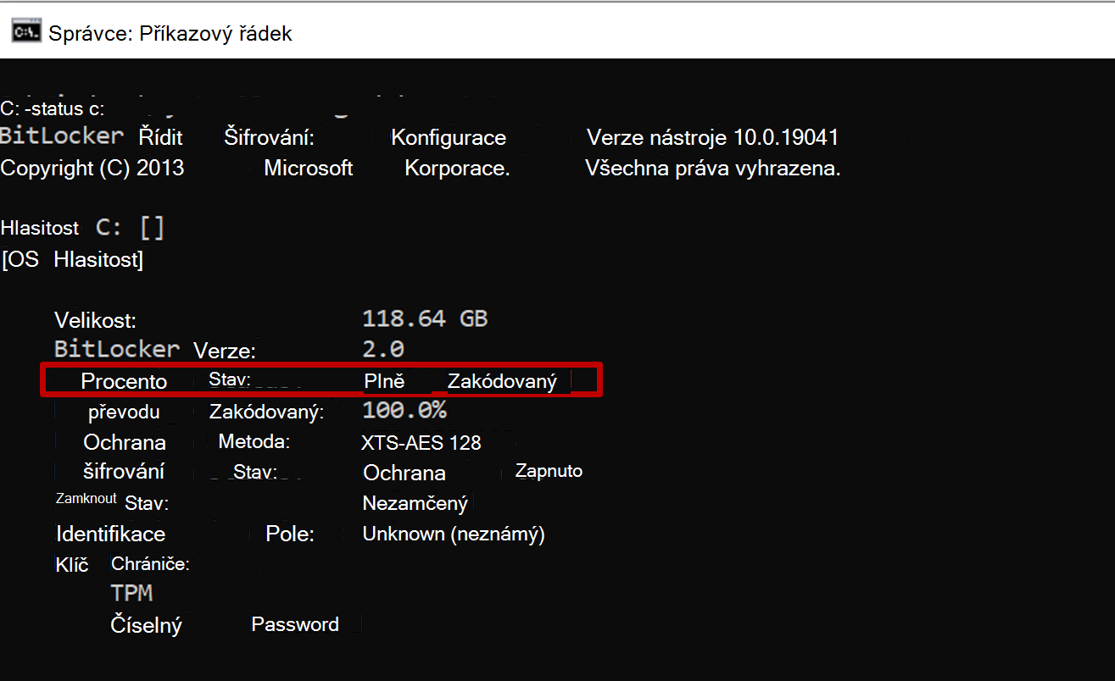Click the 'Řídit' word after BitLocker
Image resolution: width=1115 pixels, height=681 pixels.
(161, 137)
